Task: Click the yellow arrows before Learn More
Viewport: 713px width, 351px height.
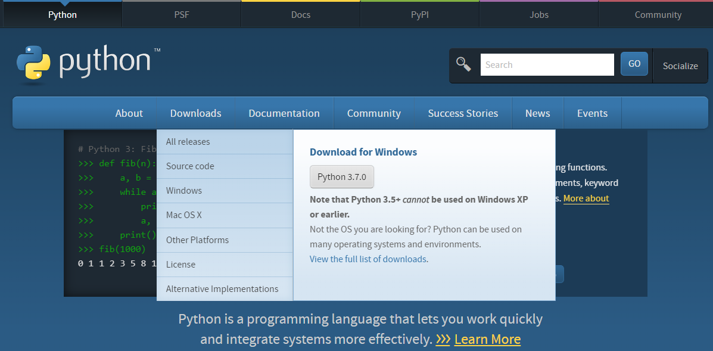Action: pyautogui.click(x=443, y=339)
